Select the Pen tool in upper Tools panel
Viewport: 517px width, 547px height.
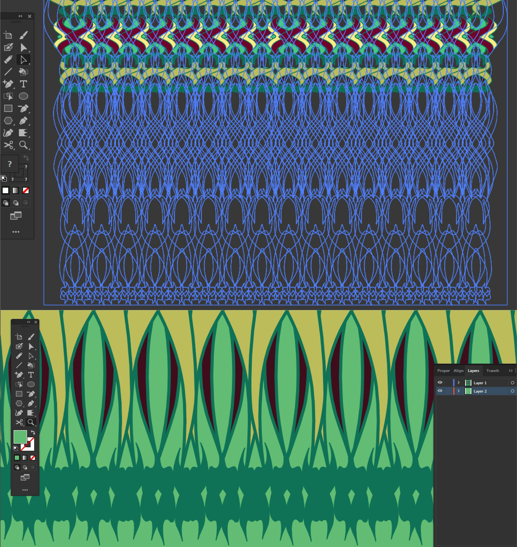23,121
